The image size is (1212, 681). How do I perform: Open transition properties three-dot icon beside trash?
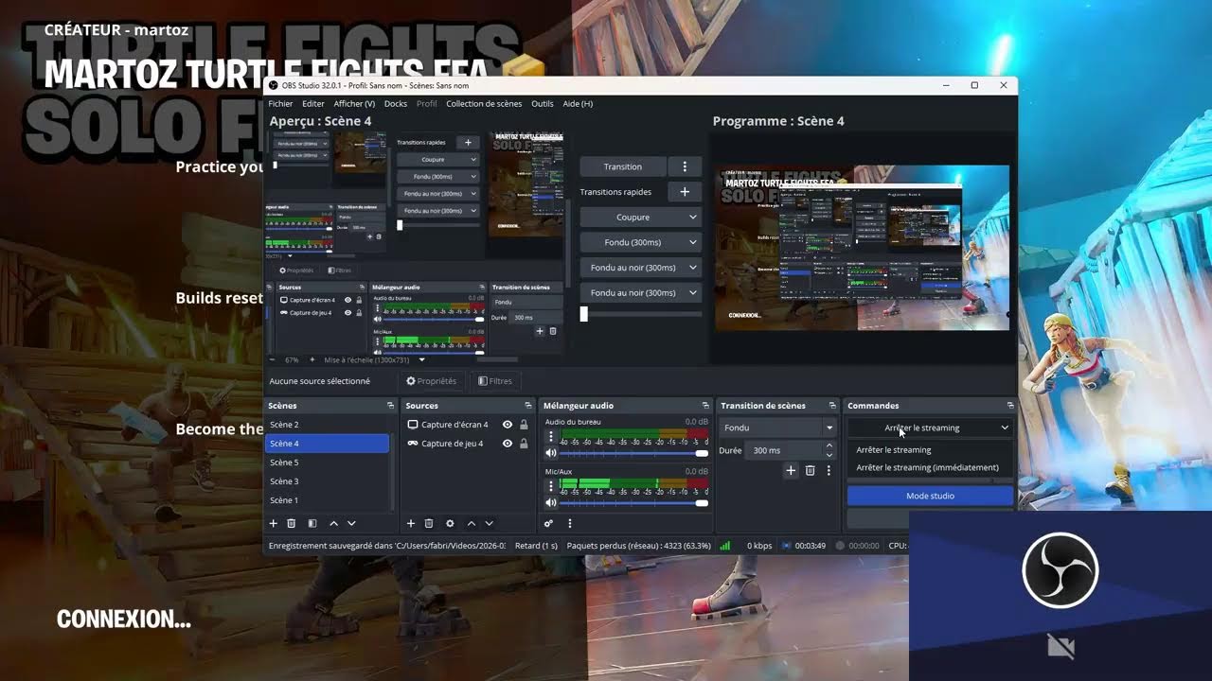829,470
